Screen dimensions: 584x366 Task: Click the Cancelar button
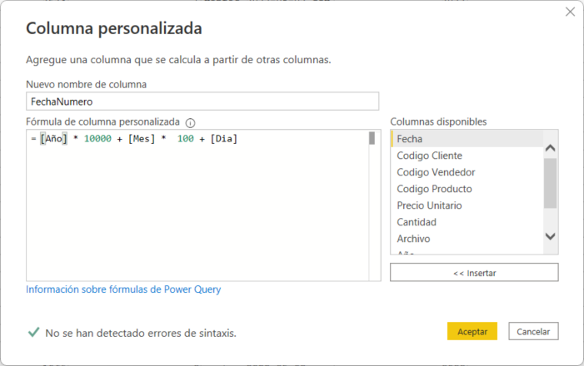[533, 331]
